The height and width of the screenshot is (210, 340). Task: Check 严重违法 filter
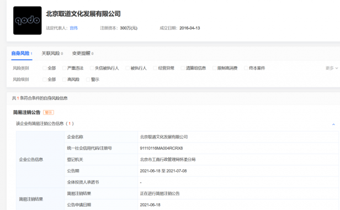coord(64,68)
